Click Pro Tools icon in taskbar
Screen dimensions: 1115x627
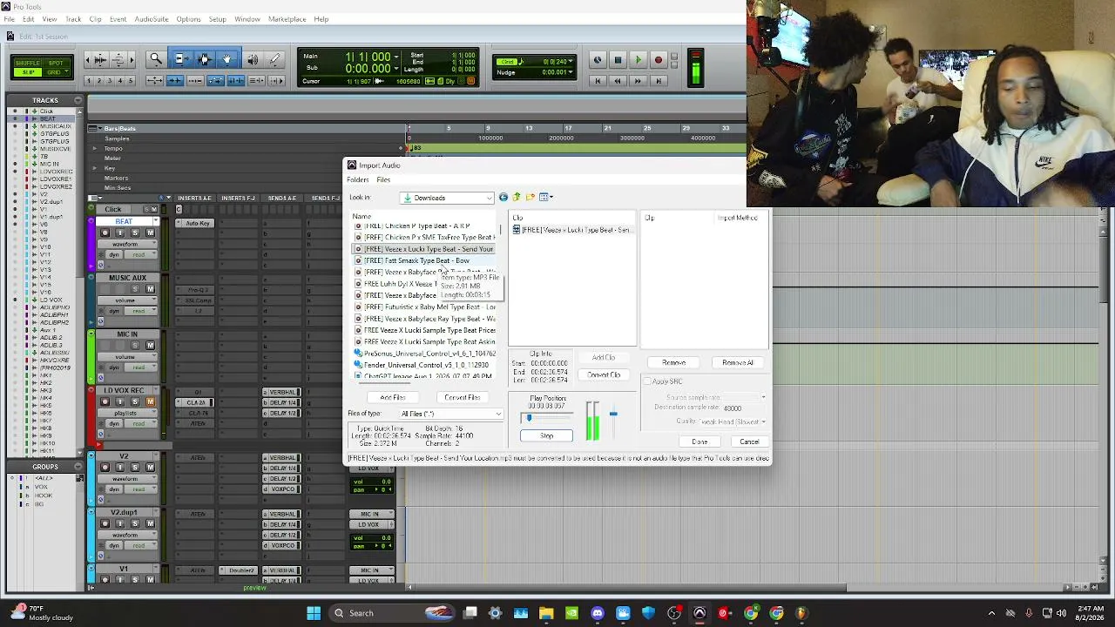point(699,613)
